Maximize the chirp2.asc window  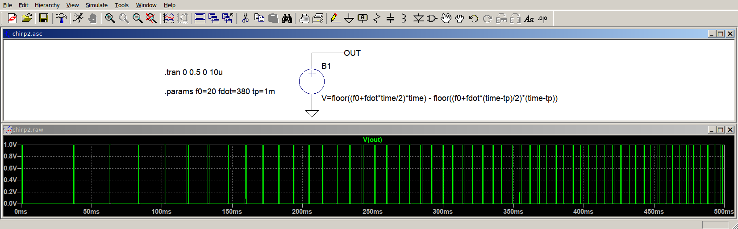coord(721,34)
